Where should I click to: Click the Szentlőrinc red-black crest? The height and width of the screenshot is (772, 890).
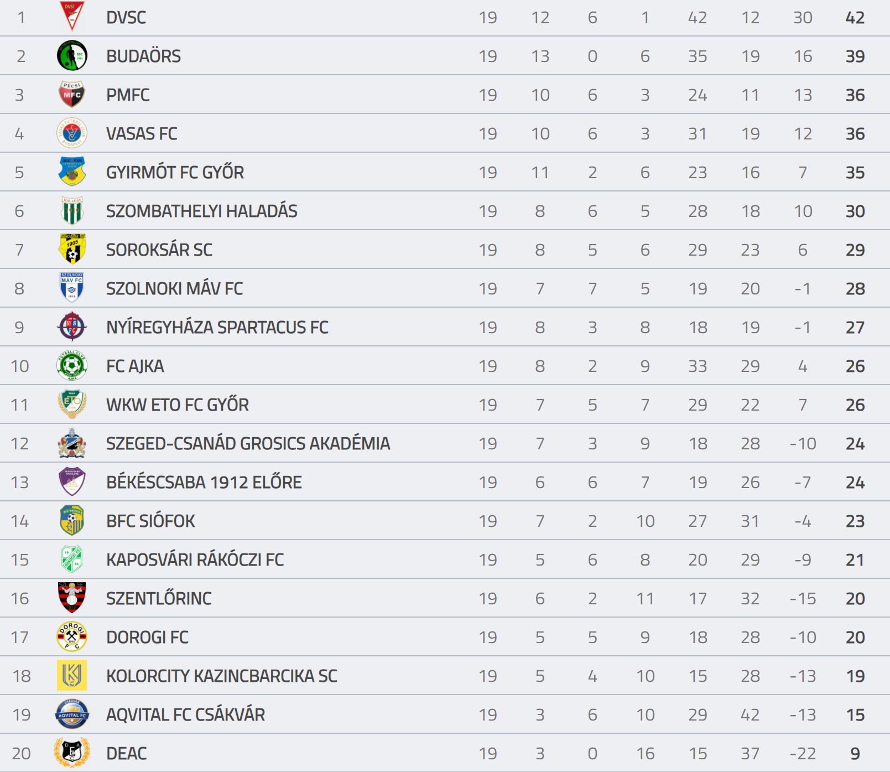coord(72,598)
